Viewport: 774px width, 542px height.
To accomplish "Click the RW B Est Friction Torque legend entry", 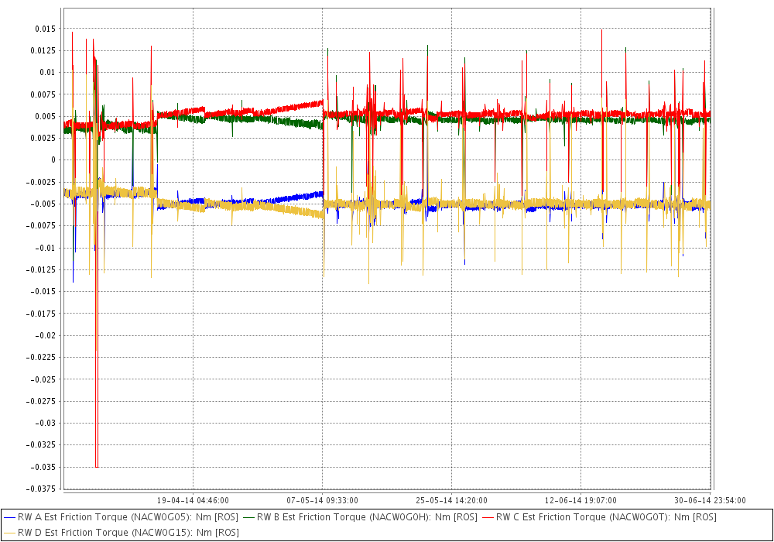I will coord(360,516).
